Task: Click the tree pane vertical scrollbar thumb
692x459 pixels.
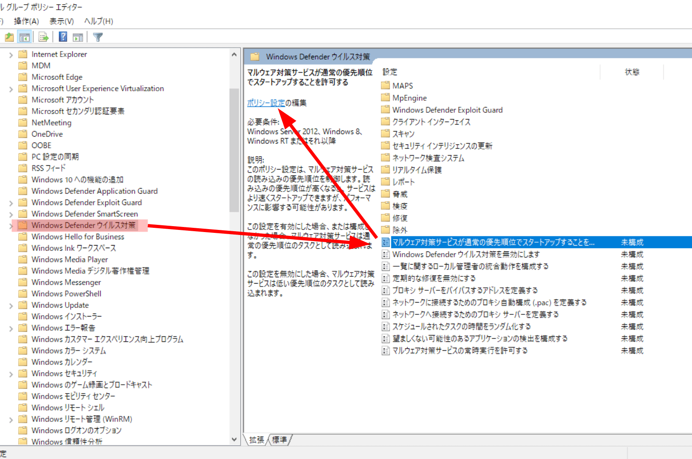Action: 234,150
